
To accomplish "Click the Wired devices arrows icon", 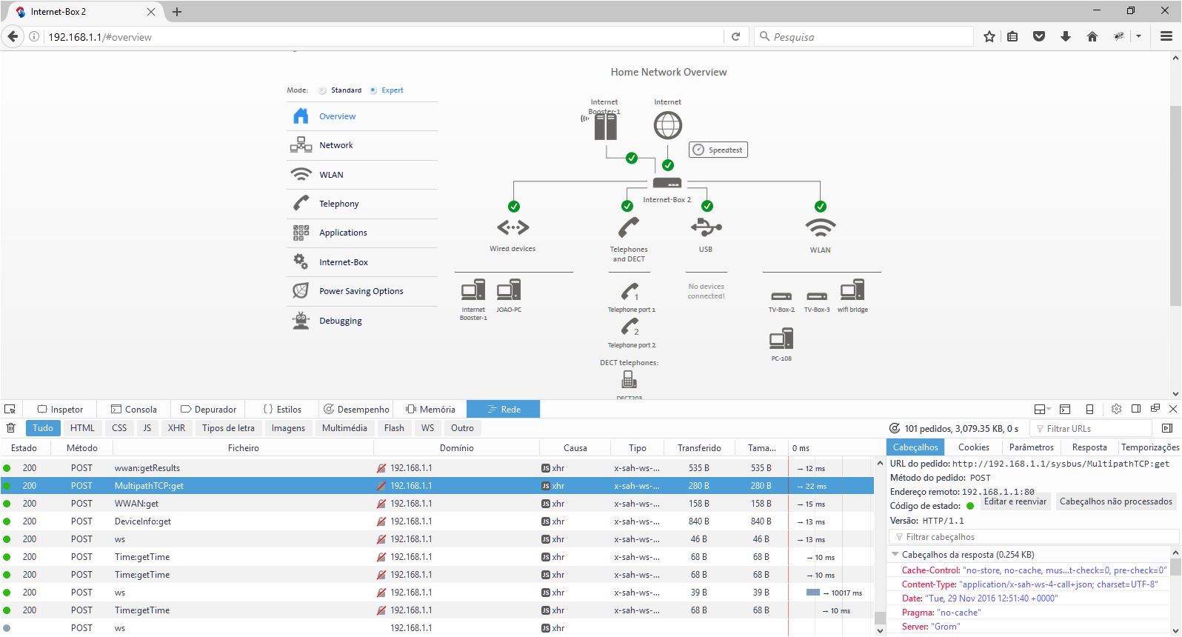I will coord(512,227).
